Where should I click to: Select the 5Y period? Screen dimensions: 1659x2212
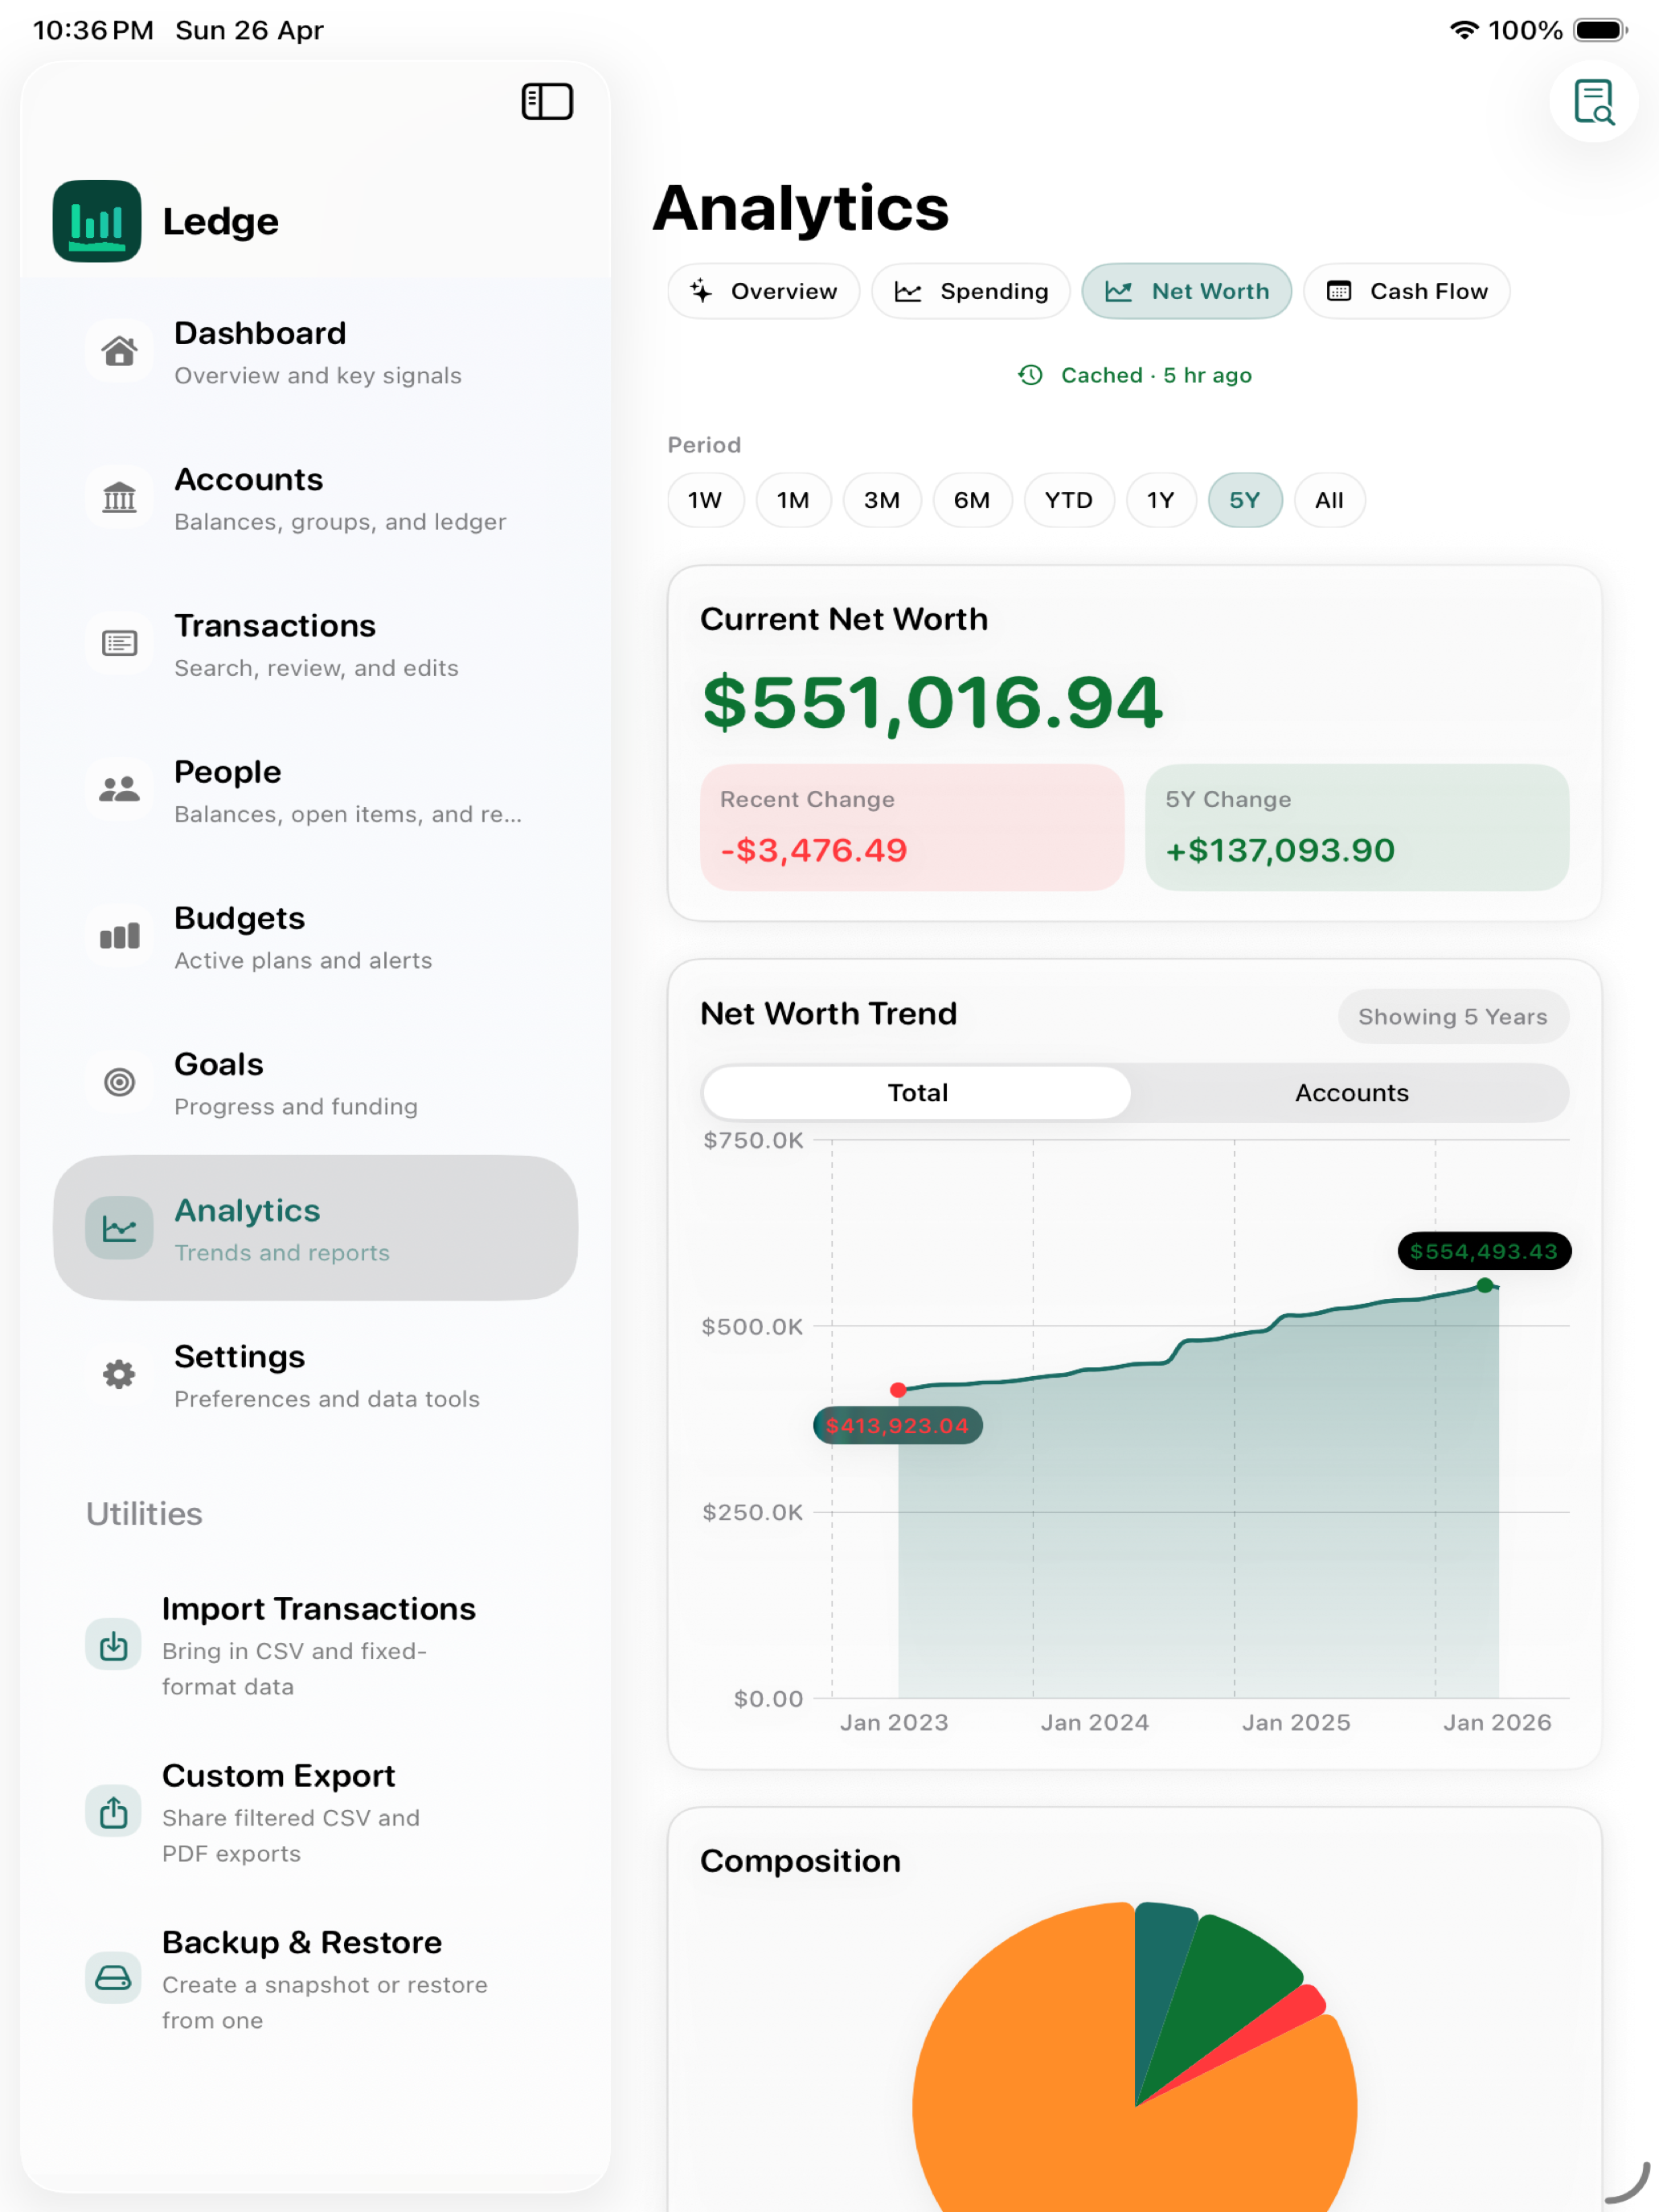pyautogui.click(x=1244, y=500)
